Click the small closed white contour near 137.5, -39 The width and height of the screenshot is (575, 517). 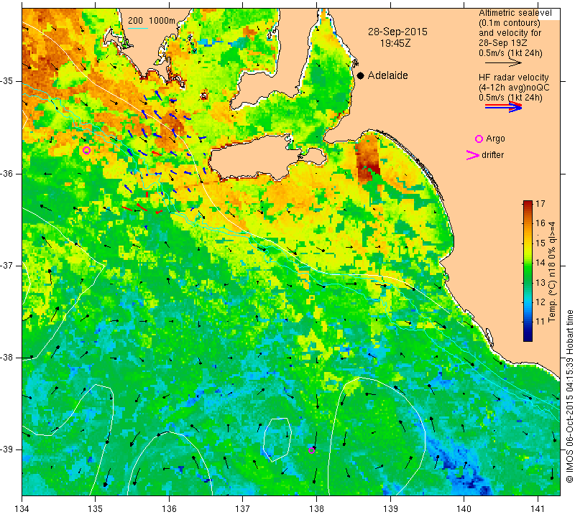tap(277, 439)
